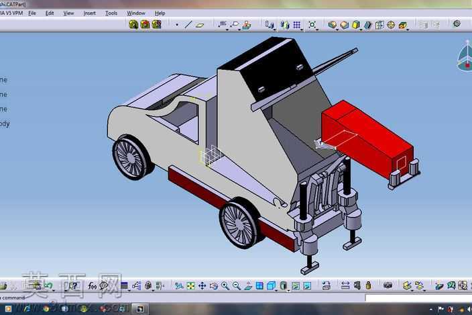Click the lock icon in bottom toolbar
This screenshot has width=472, height=315.
click(x=148, y=285)
